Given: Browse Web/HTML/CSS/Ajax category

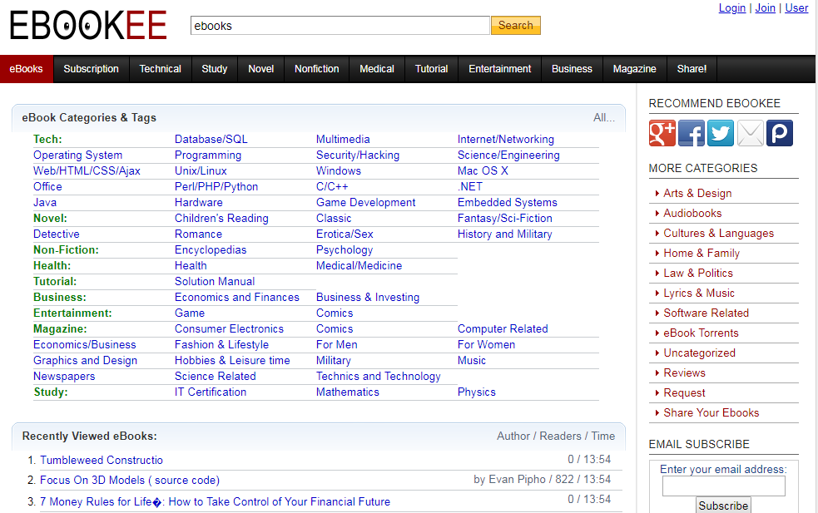Looking at the screenshot, I should point(87,171).
